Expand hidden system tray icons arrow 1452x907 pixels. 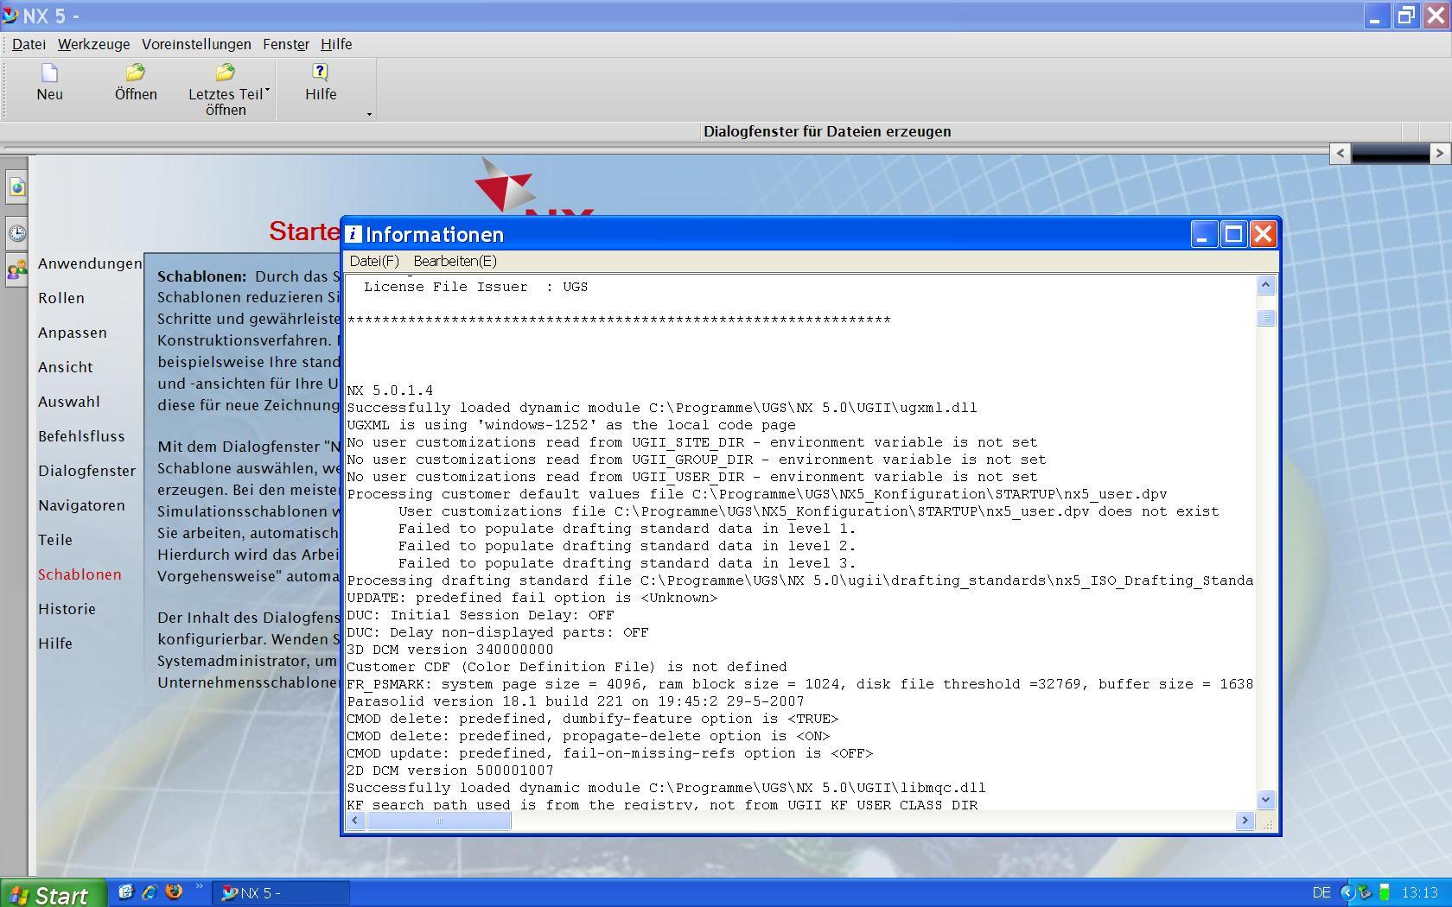pyautogui.click(x=1347, y=893)
